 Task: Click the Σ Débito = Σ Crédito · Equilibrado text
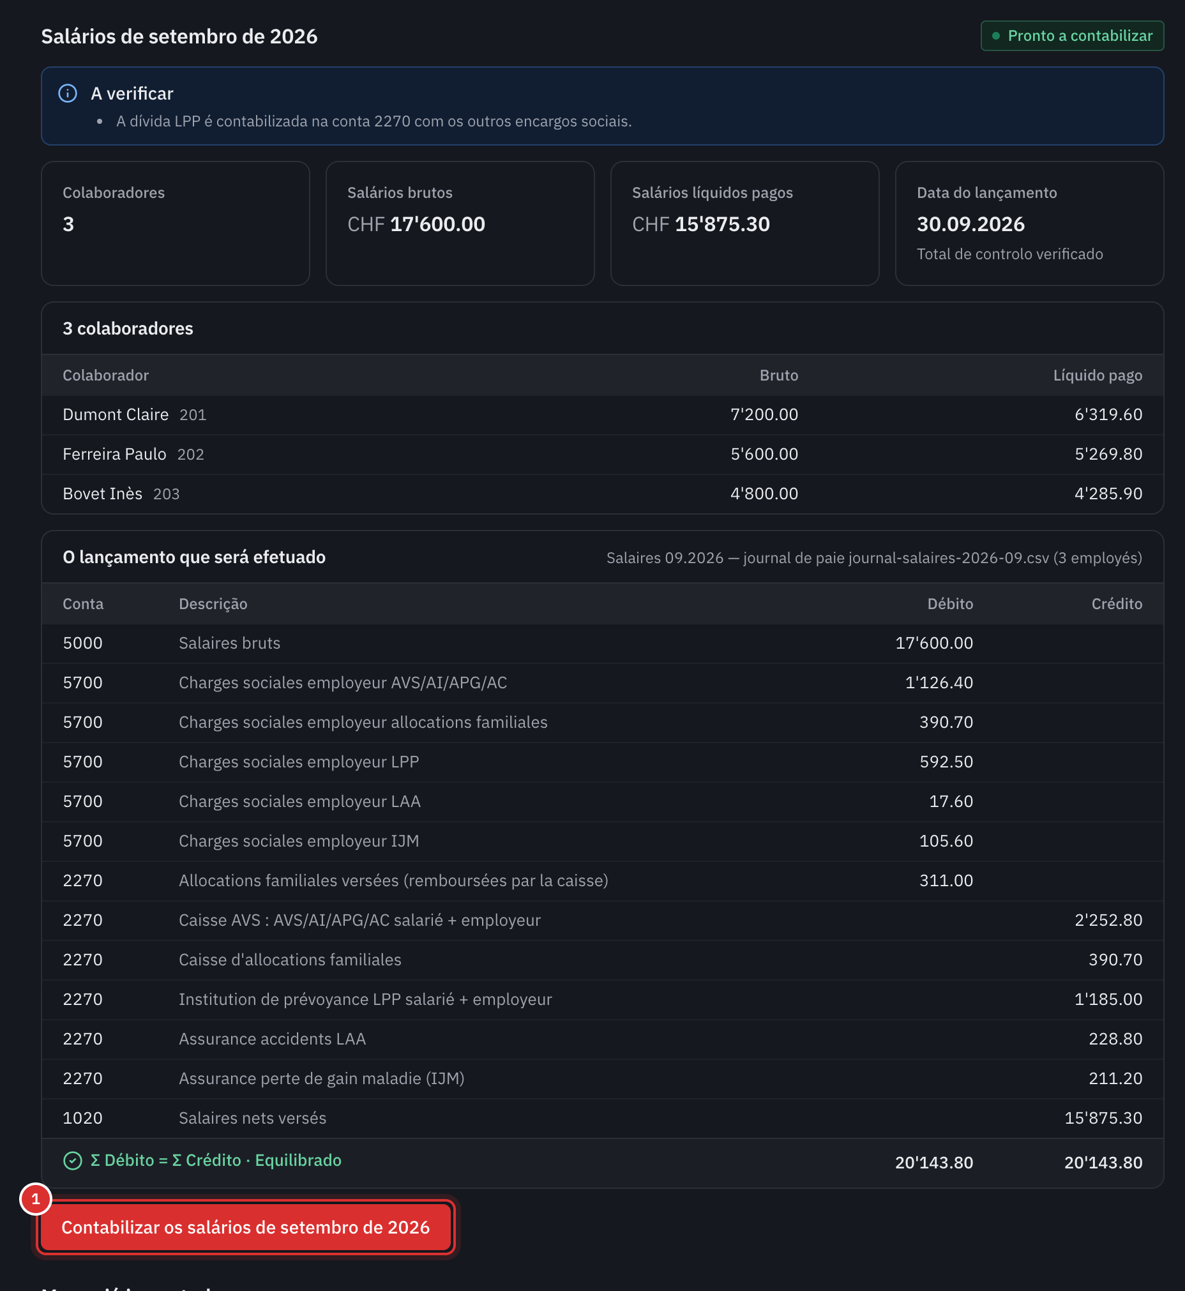tap(216, 1161)
